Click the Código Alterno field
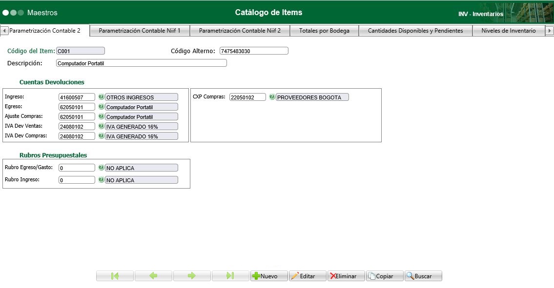Image resolution: width=554 pixels, height=288 pixels. pyautogui.click(x=254, y=51)
